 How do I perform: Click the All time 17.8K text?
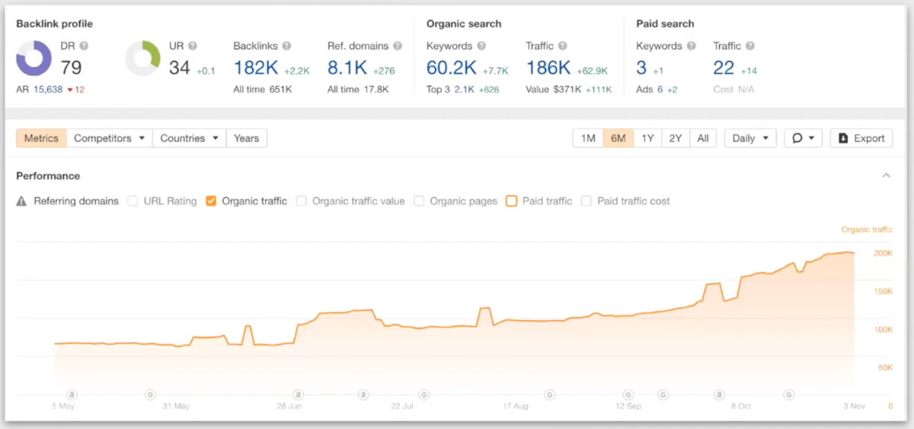[358, 89]
